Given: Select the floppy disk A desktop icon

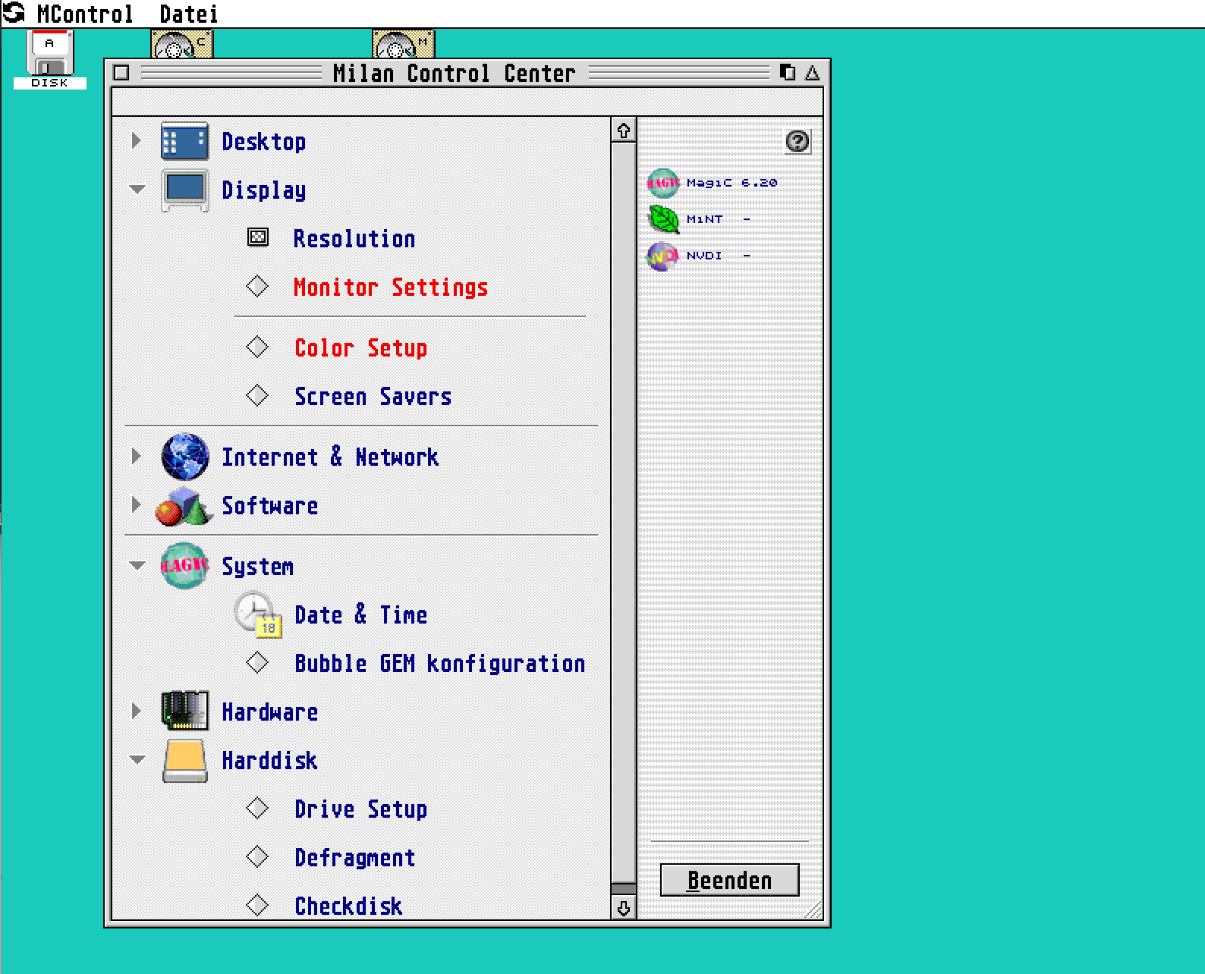Looking at the screenshot, I should pyautogui.click(x=50, y=59).
